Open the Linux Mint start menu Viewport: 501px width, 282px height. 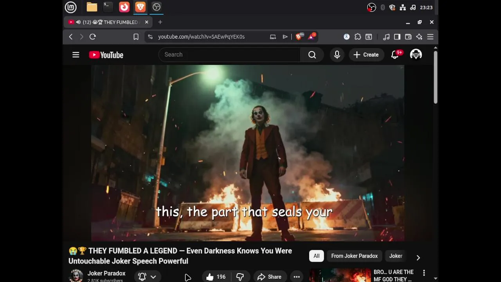[x=71, y=7]
